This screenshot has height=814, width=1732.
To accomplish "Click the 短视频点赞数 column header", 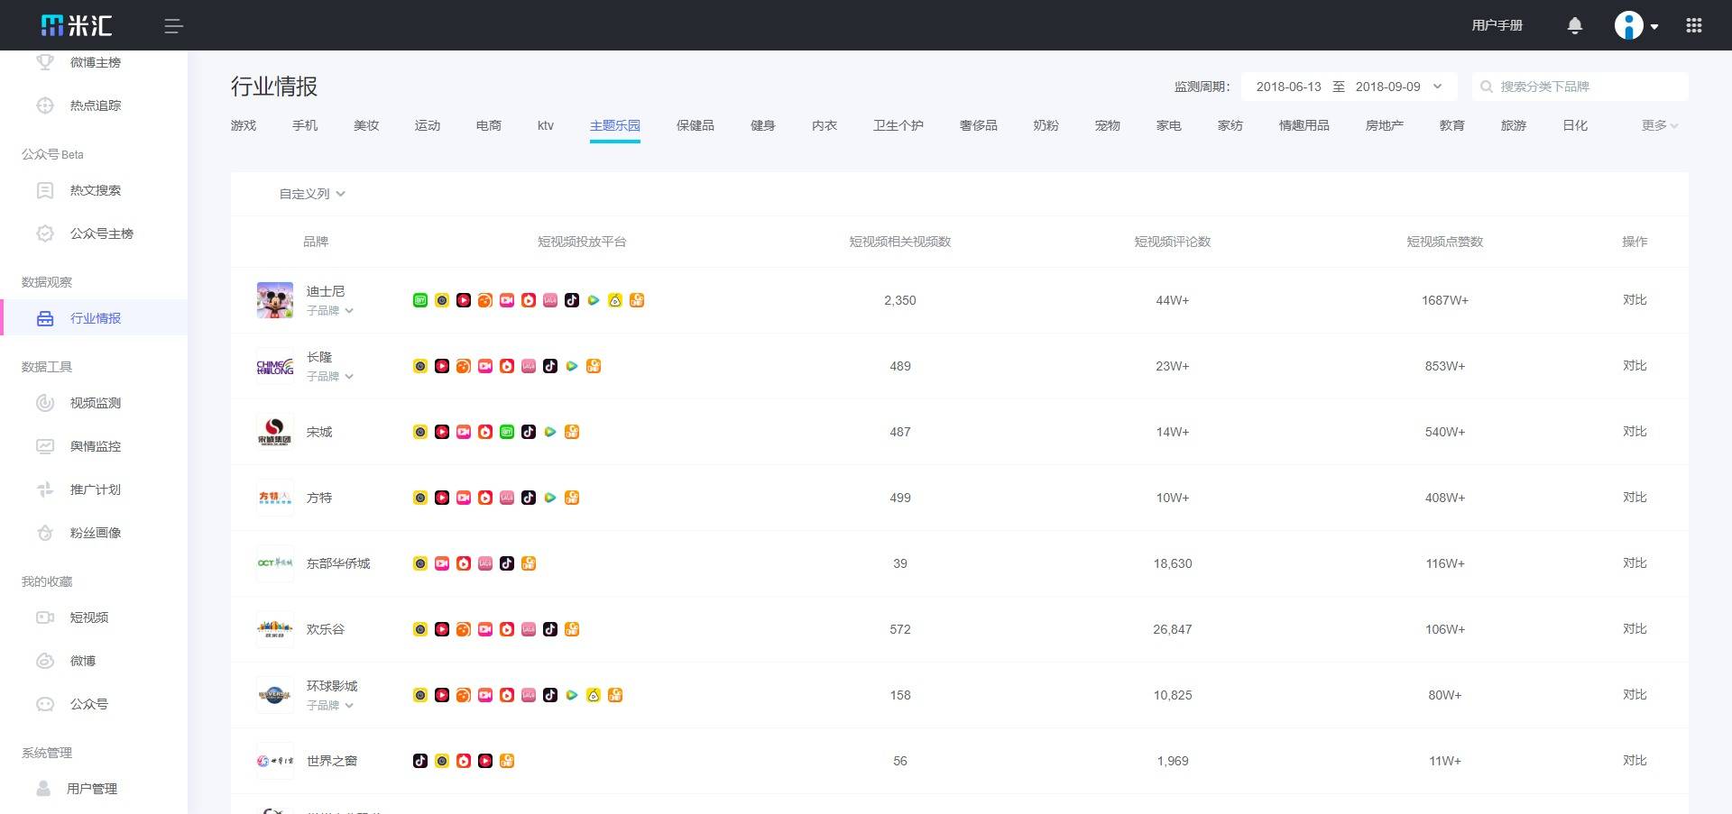I will click(x=1445, y=242).
